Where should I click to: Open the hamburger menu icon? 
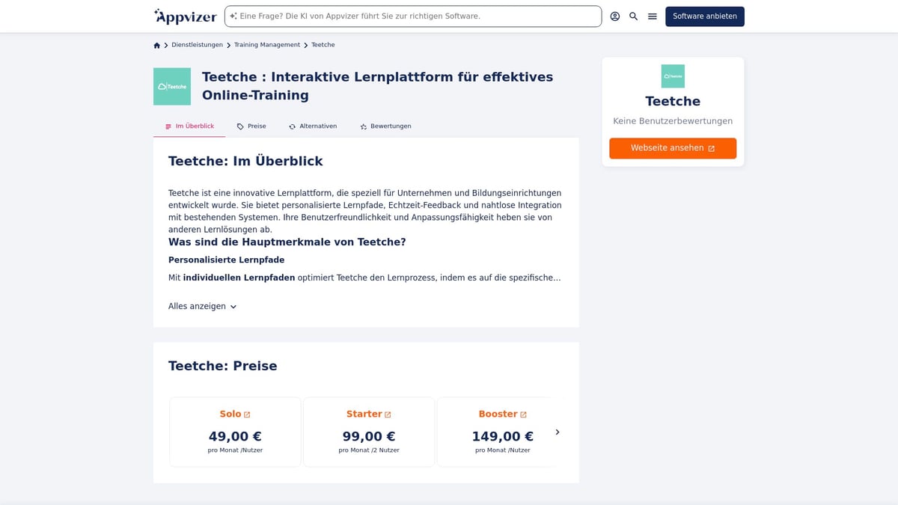tap(653, 16)
